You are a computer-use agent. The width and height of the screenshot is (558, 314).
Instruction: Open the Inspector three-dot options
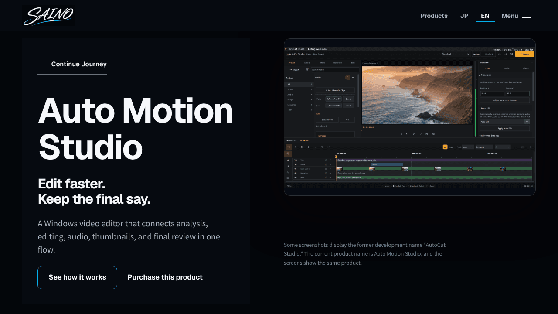point(532,62)
